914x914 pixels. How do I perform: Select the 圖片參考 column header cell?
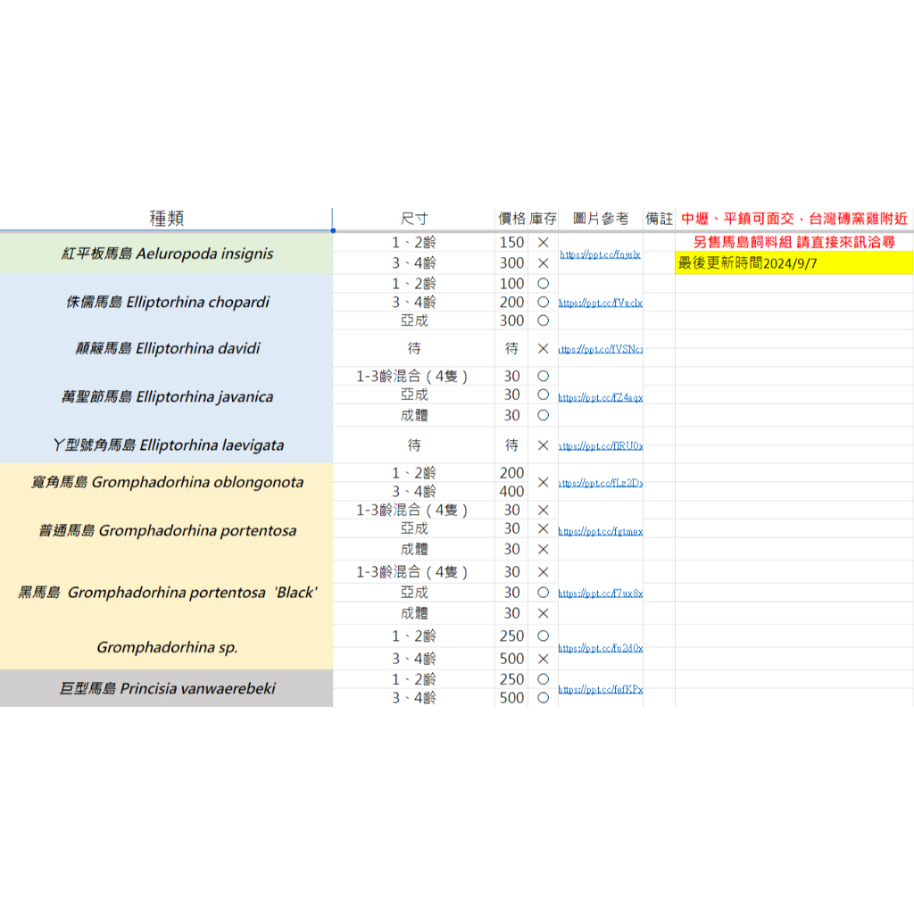coord(601,219)
